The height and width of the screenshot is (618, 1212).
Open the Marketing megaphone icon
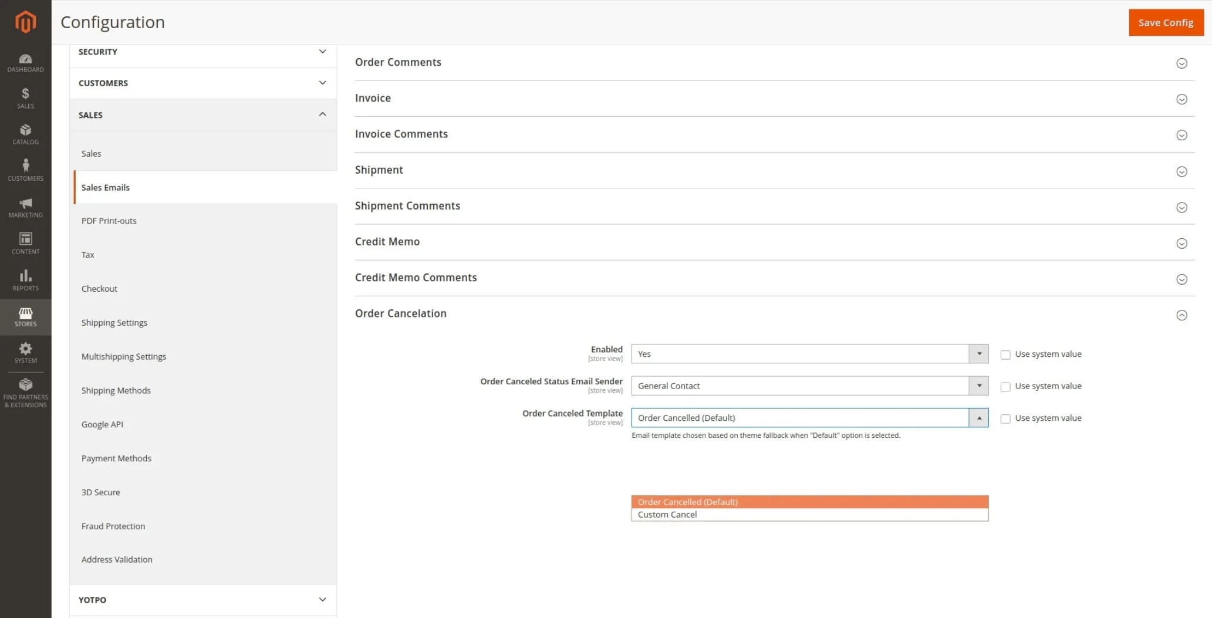25,207
